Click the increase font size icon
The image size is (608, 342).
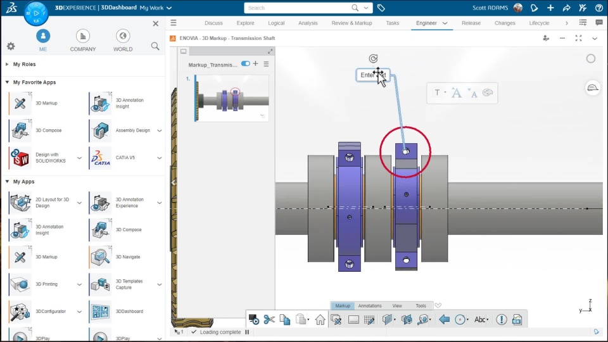457,92
